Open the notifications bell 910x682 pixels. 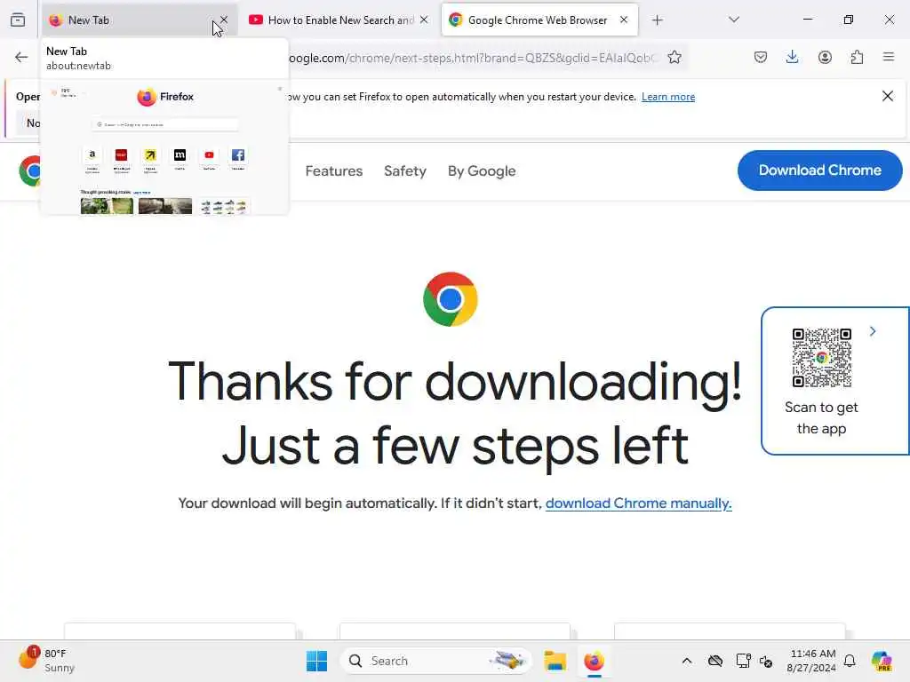pyautogui.click(x=850, y=661)
